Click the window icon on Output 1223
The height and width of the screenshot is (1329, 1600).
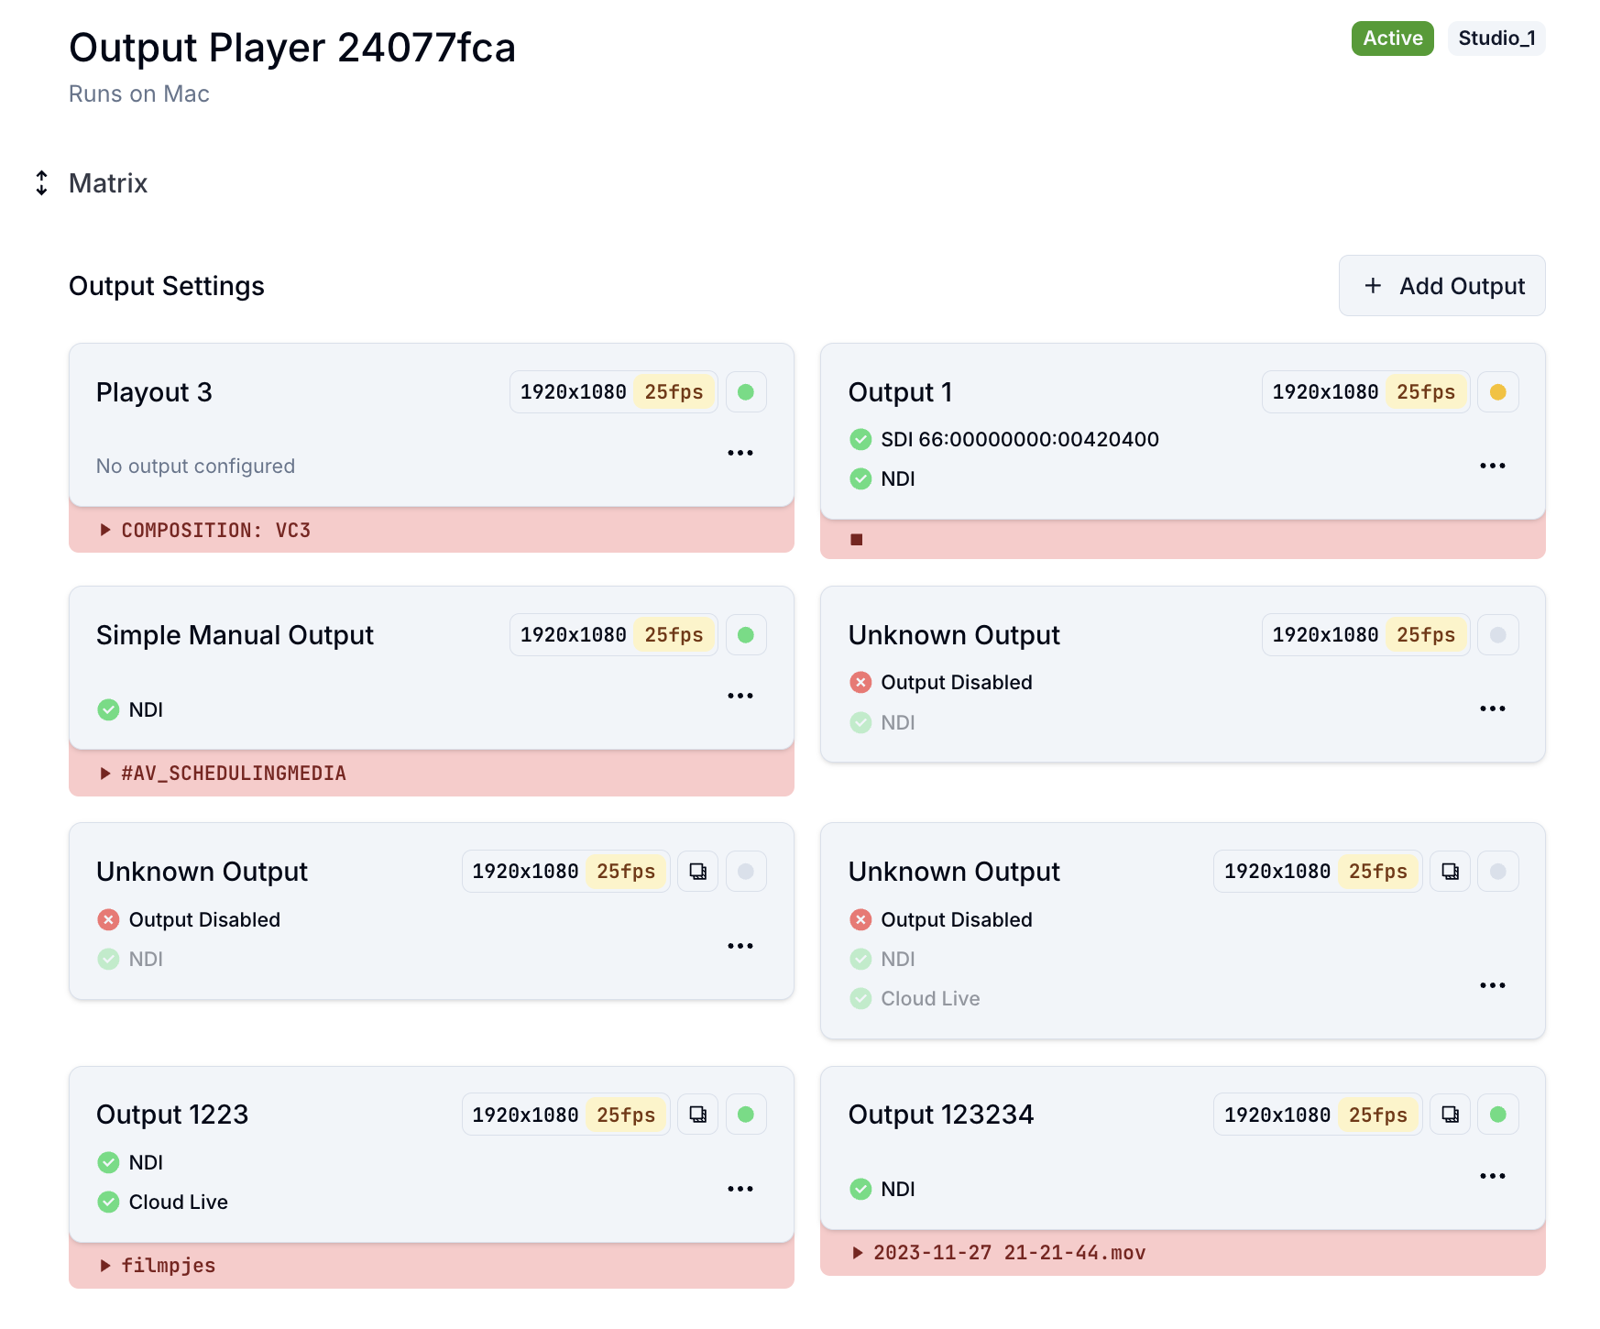[x=697, y=1115]
